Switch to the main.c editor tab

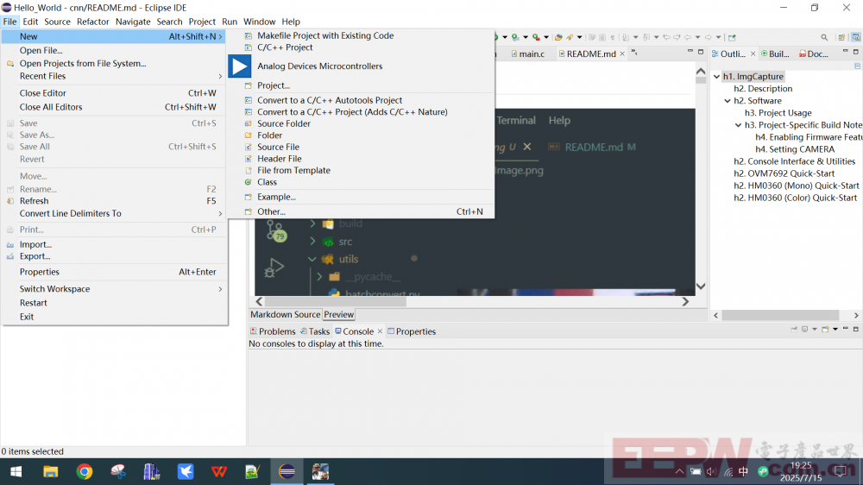(x=527, y=54)
